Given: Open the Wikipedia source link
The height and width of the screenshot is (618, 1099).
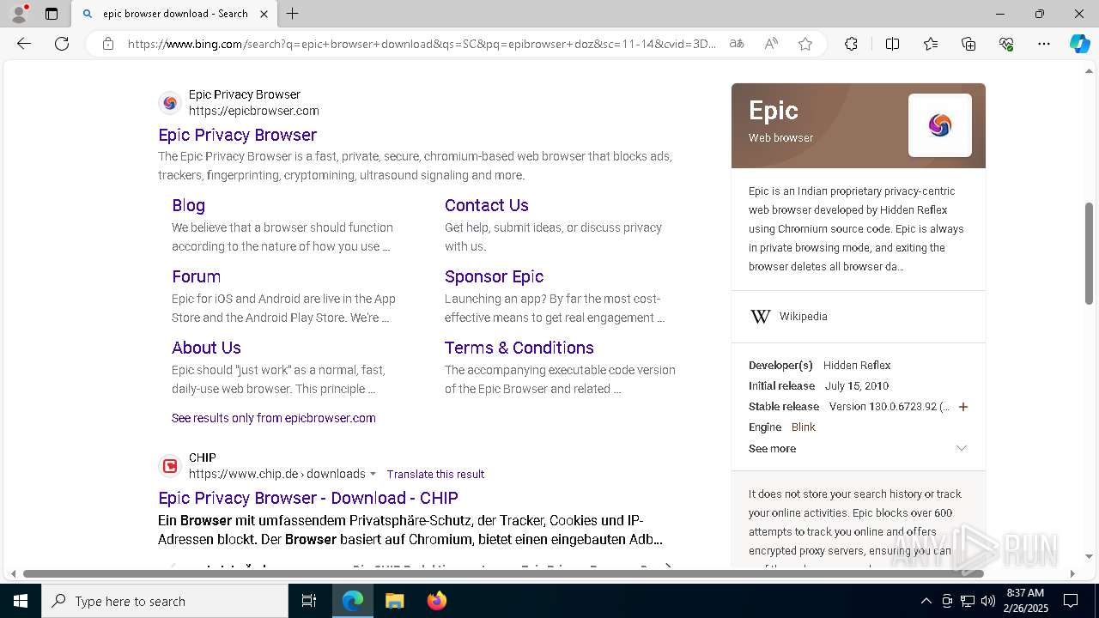Looking at the screenshot, I should point(803,317).
